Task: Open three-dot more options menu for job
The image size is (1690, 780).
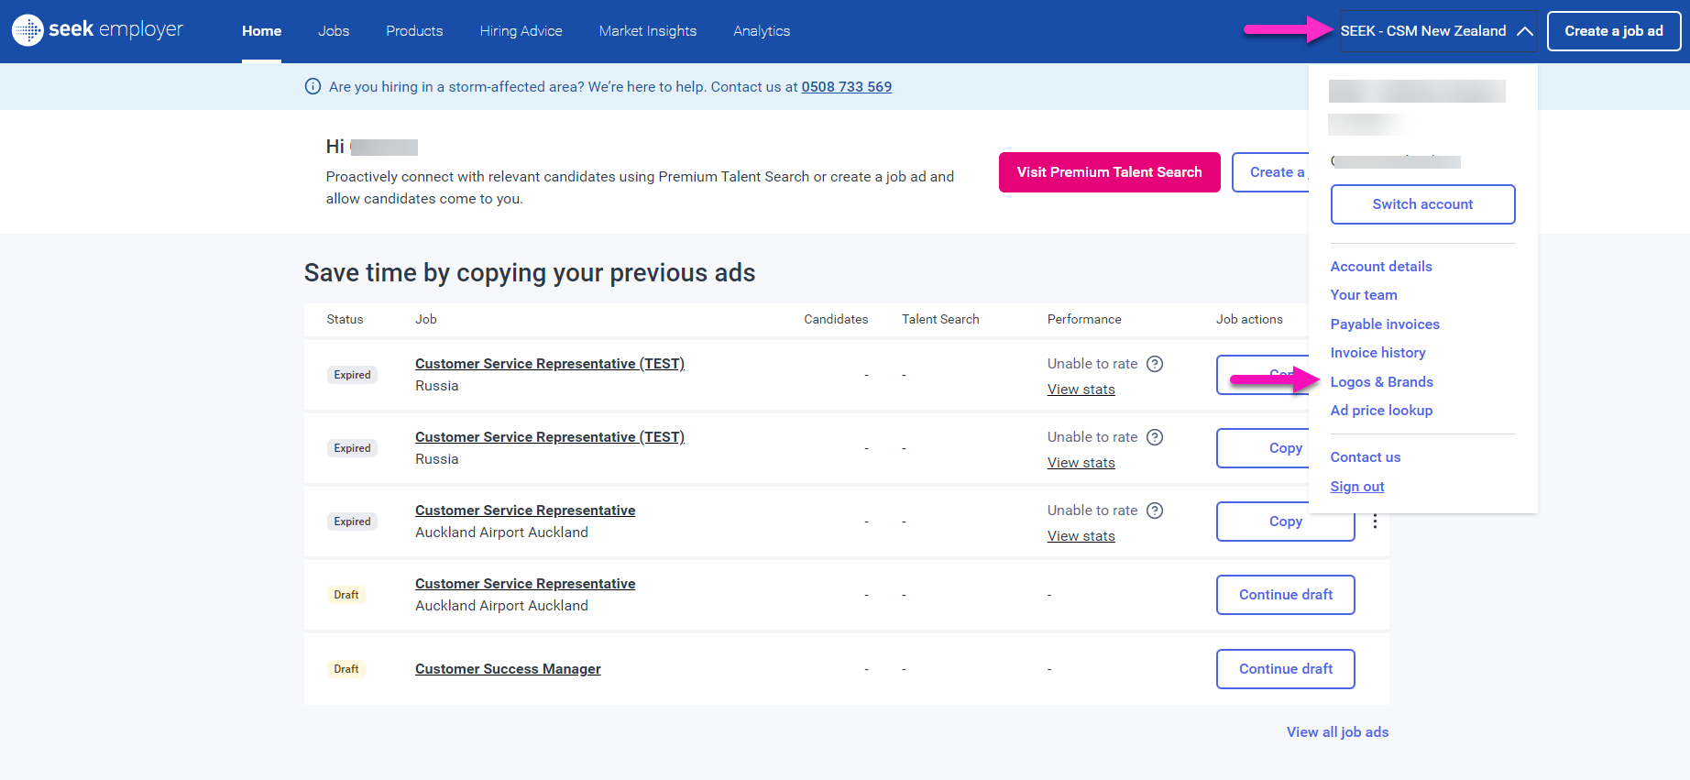Action: pos(1375,522)
